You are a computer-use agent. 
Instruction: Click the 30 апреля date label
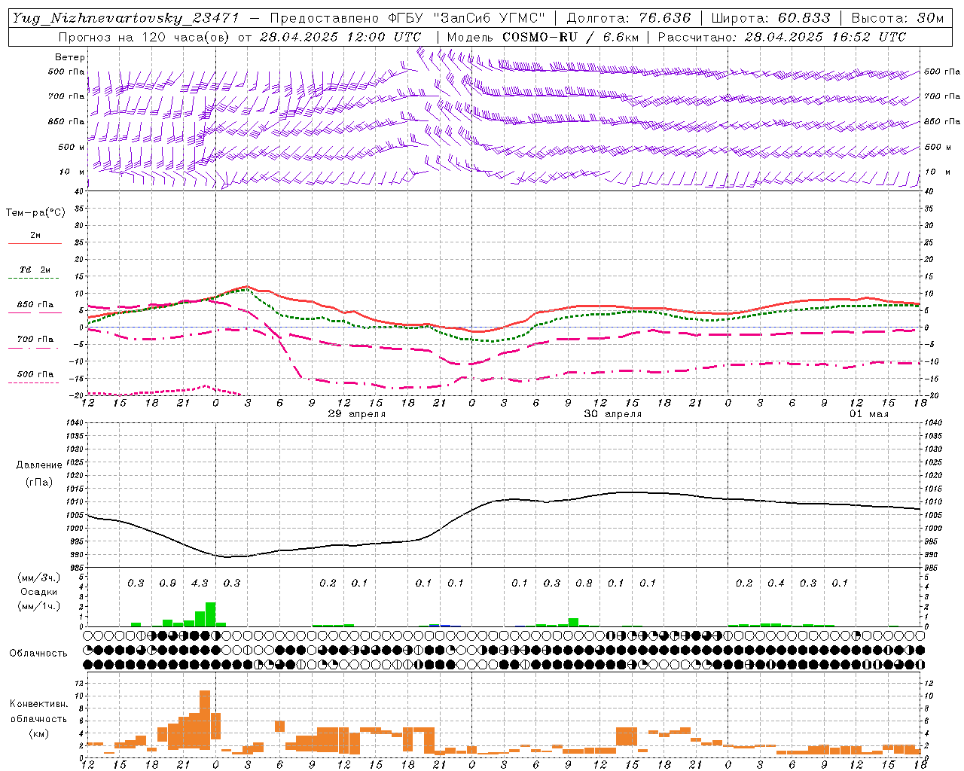pos(613,414)
